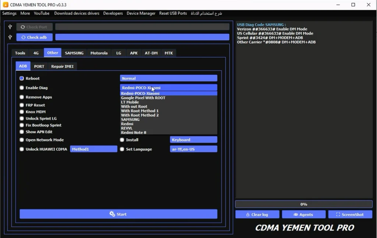Click the refresh icon on Check adb

coord(24,37)
